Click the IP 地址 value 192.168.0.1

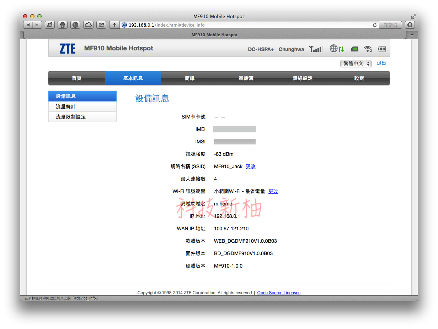[x=227, y=216]
